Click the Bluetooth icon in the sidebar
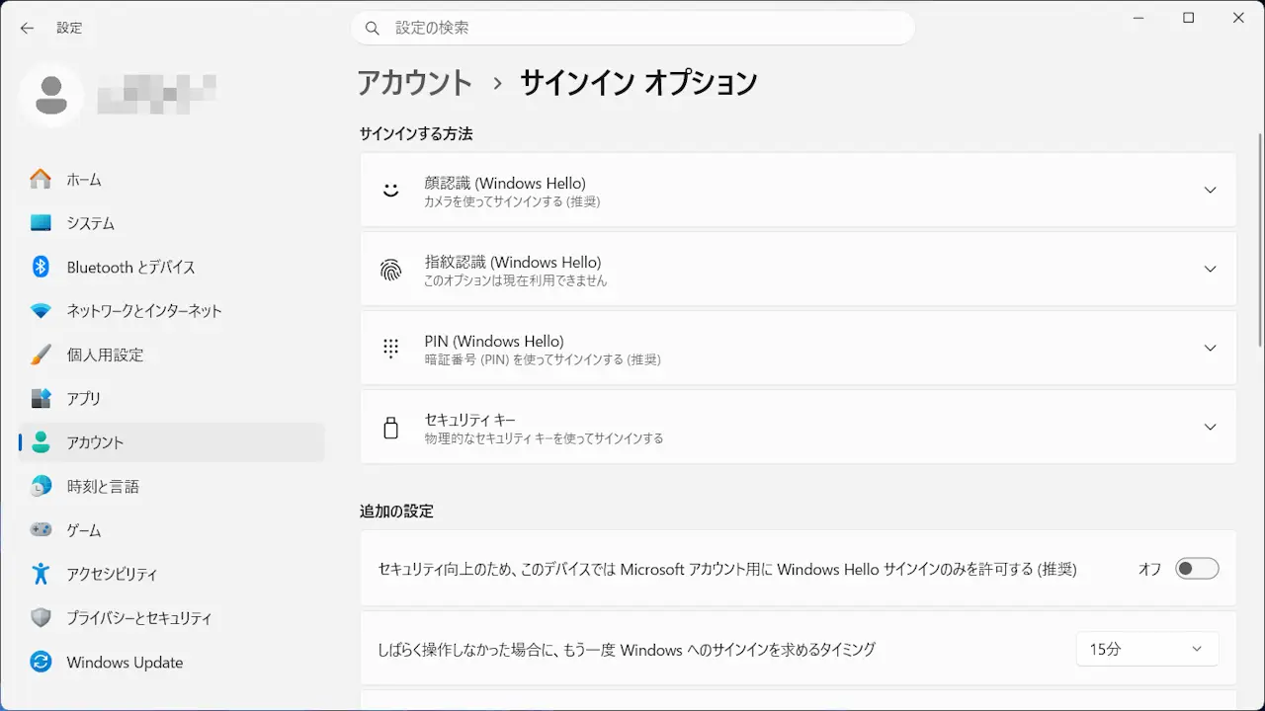Viewport: 1265px width, 711px height. [x=41, y=267]
